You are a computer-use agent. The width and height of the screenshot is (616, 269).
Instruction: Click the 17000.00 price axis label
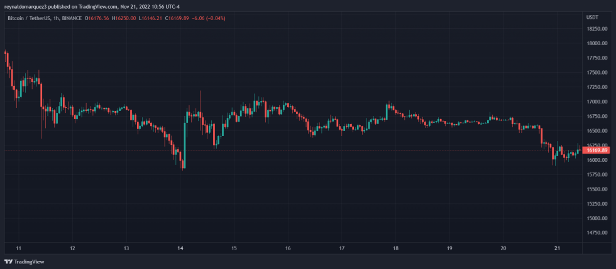[x=597, y=102]
